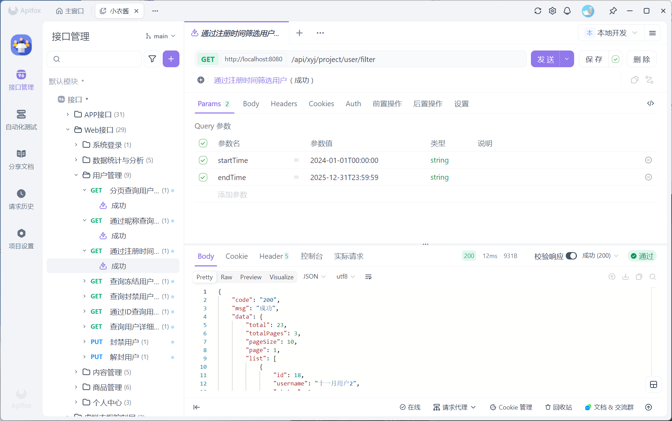Open the 控制台 response tab

click(x=311, y=256)
